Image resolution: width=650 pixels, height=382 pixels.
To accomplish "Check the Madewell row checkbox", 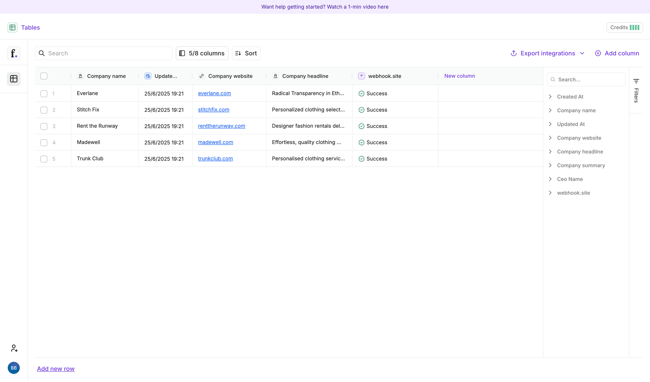I will point(44,142).
